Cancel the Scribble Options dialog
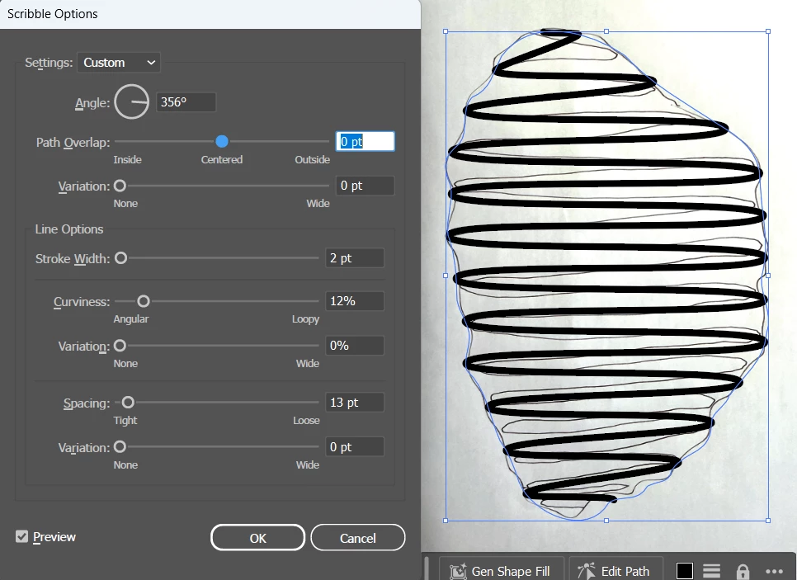 [358, 538]
